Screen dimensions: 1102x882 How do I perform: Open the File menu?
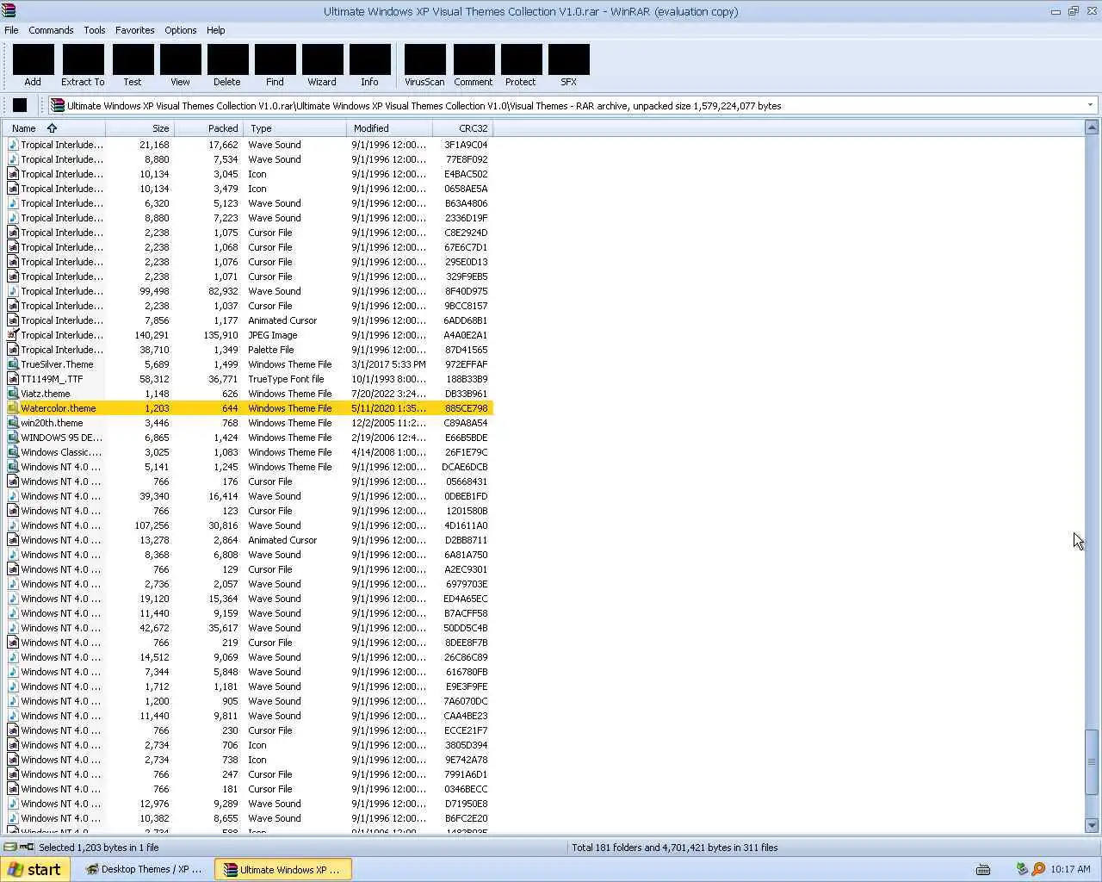pyautogui.click(x=11, y=30)
